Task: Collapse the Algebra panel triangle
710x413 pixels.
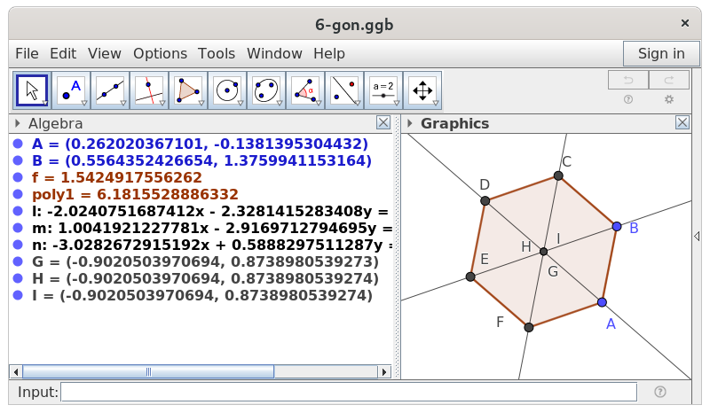Action: click(x=18, y=124)
